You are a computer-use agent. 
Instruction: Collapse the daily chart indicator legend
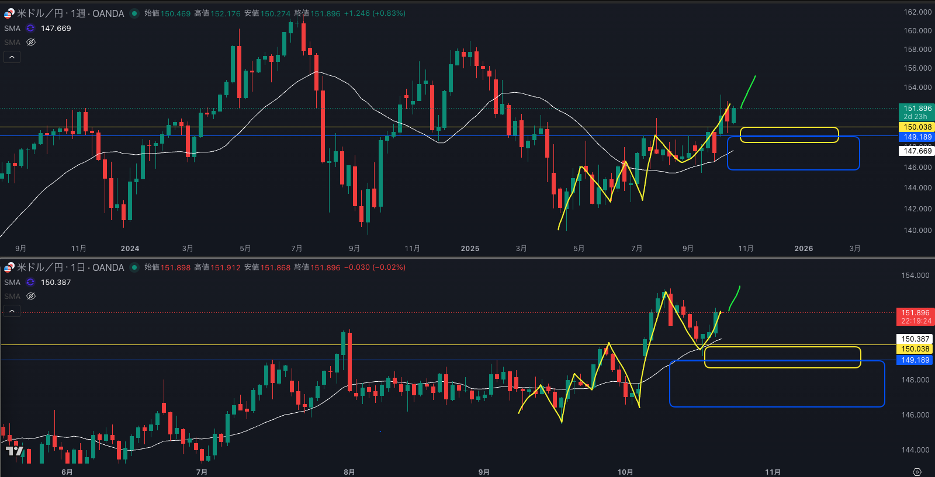[12, 311]
